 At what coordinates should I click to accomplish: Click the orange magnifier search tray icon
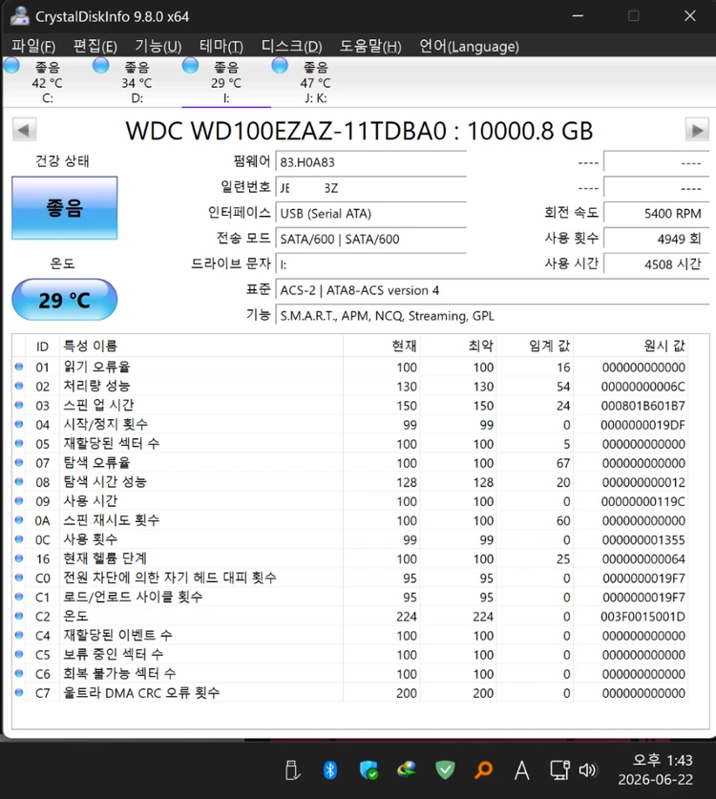pos(483,770)
